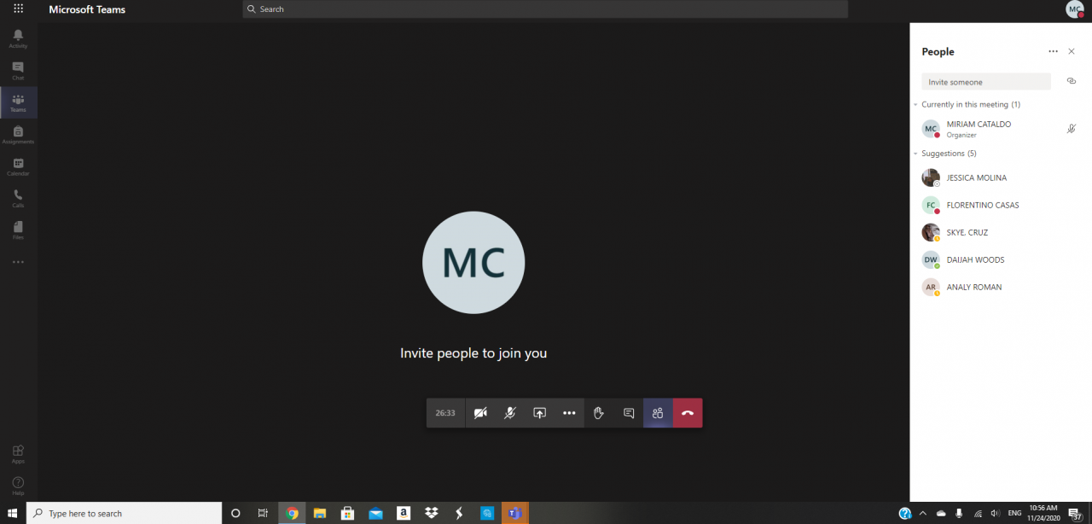Open more actions in meeting toolbar
This screenshot has width=1092, height=524.
tap(569, 413)
